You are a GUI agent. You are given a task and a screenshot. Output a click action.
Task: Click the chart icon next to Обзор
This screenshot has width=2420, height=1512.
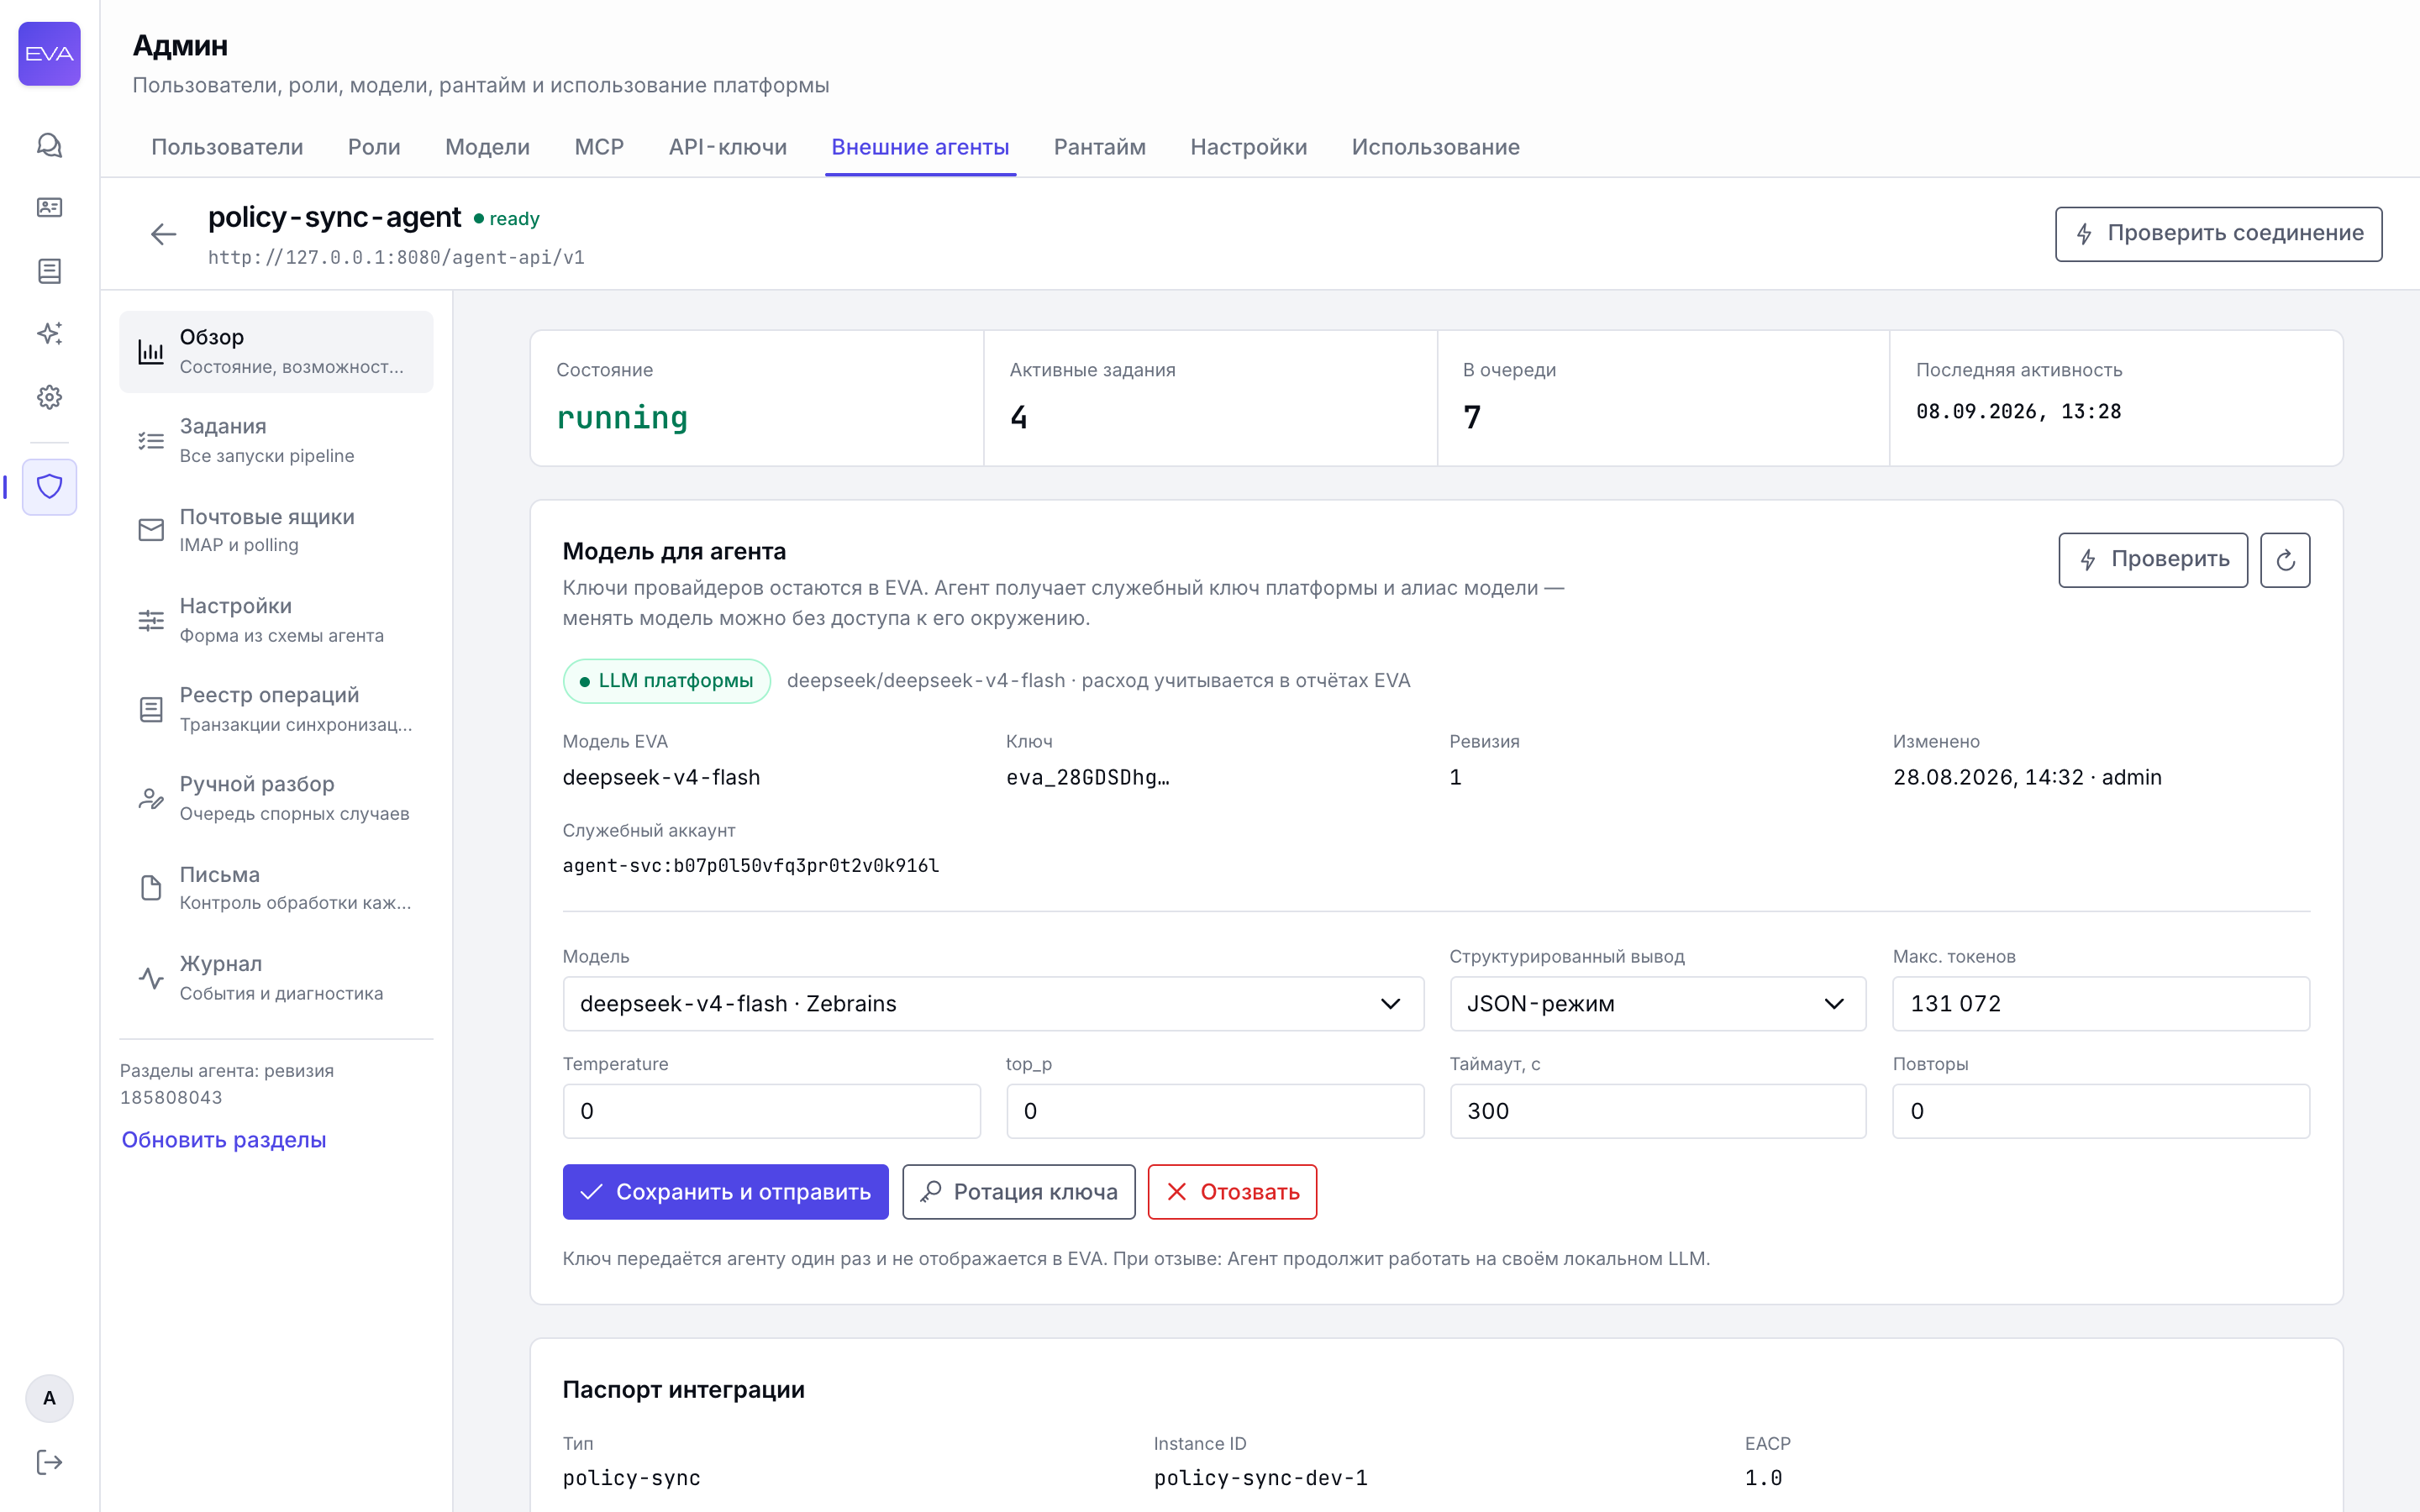[x=151, y=352]
